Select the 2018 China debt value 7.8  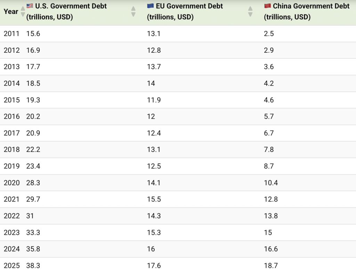pos(269,150)
